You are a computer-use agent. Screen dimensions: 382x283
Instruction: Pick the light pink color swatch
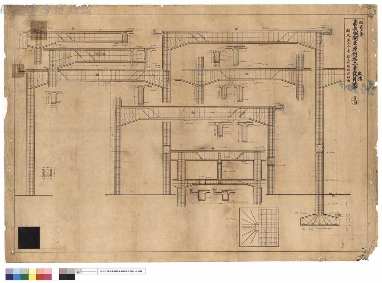(x=48, y=271)
